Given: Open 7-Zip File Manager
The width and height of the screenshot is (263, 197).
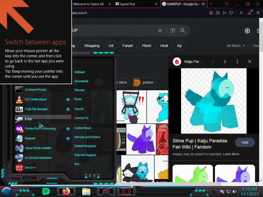Looking at the screenshot, I should click(43, 109).
